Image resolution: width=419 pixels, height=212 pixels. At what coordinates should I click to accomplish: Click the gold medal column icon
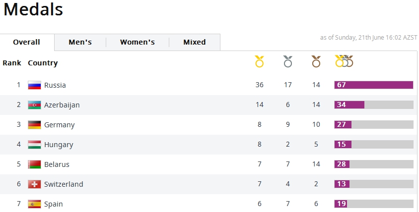pyautogui.click(x=259, y=62)
